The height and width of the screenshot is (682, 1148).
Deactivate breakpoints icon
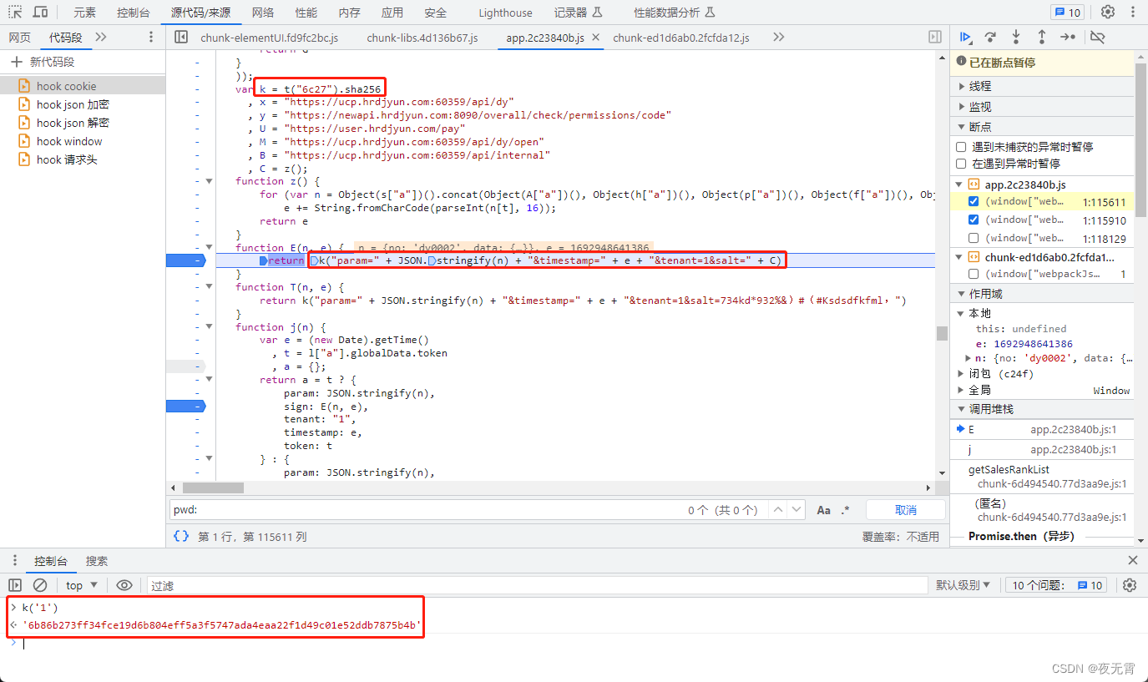[x=1098, y=37]
